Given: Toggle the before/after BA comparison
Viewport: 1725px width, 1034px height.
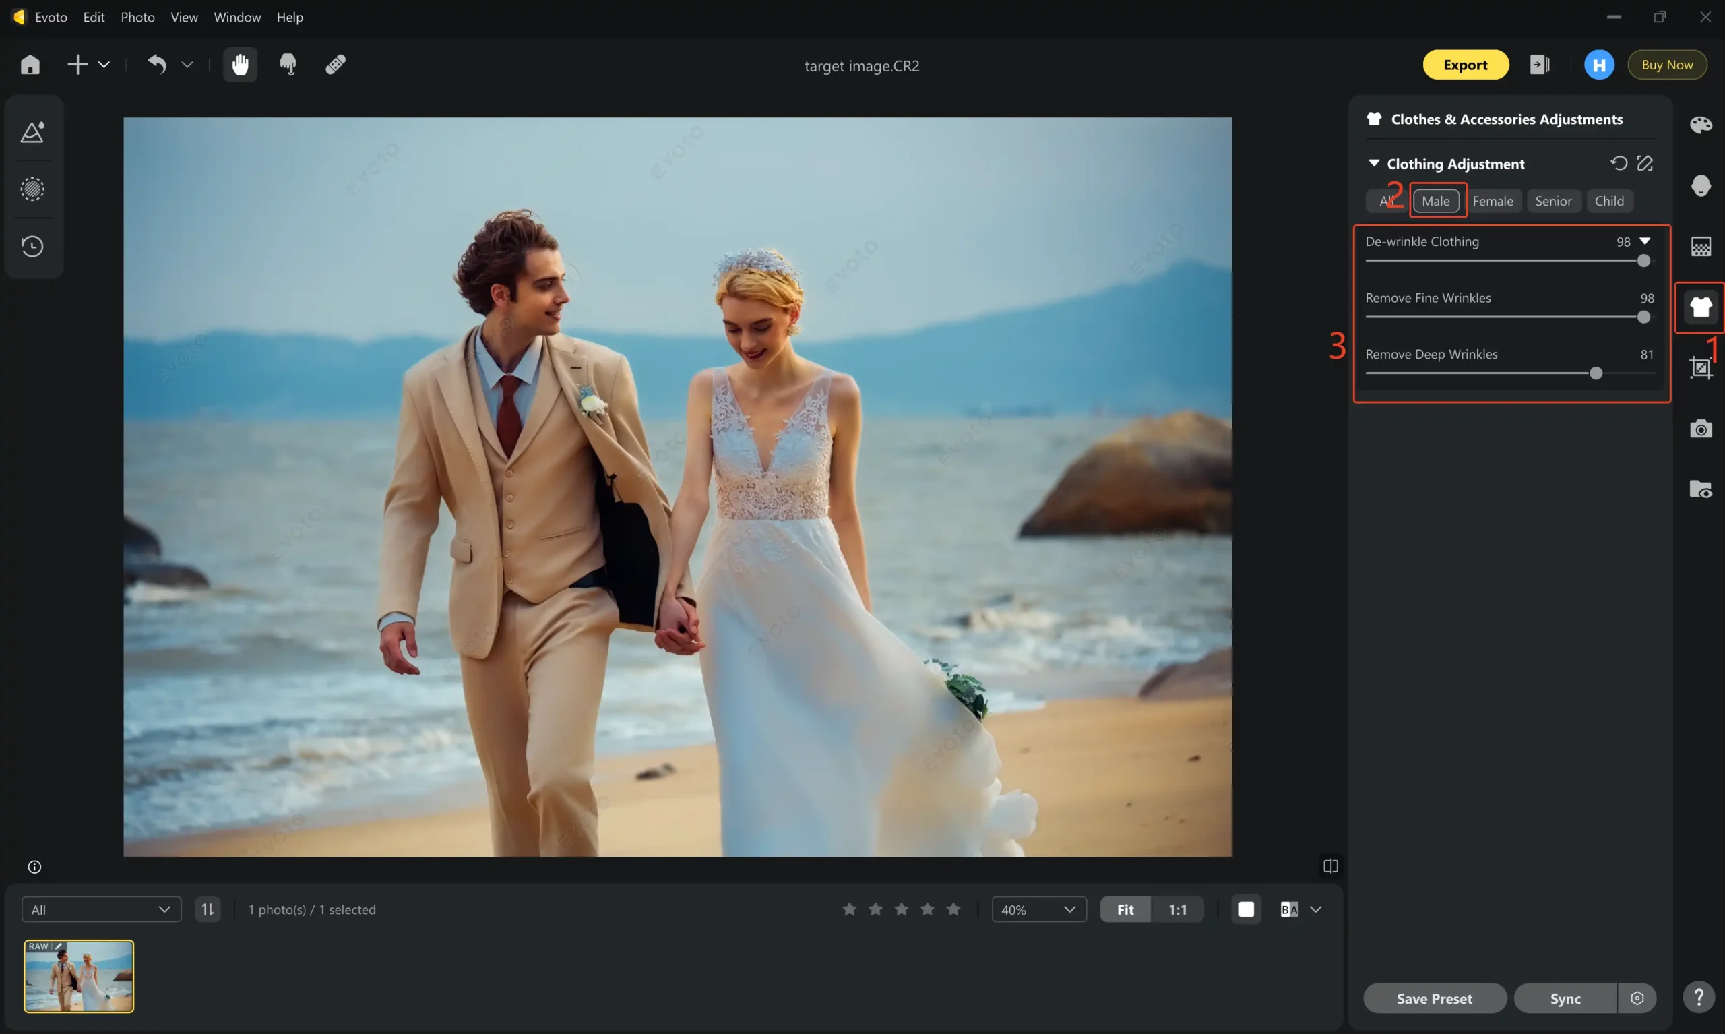Looking at the screenshot, I should click(x=1289, y=909).
